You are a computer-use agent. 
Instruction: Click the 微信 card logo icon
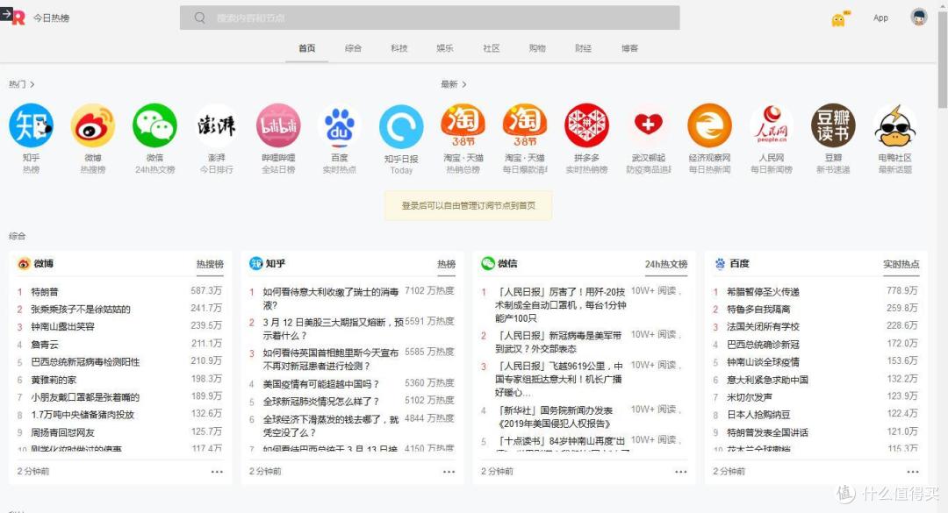coord(488,263)
